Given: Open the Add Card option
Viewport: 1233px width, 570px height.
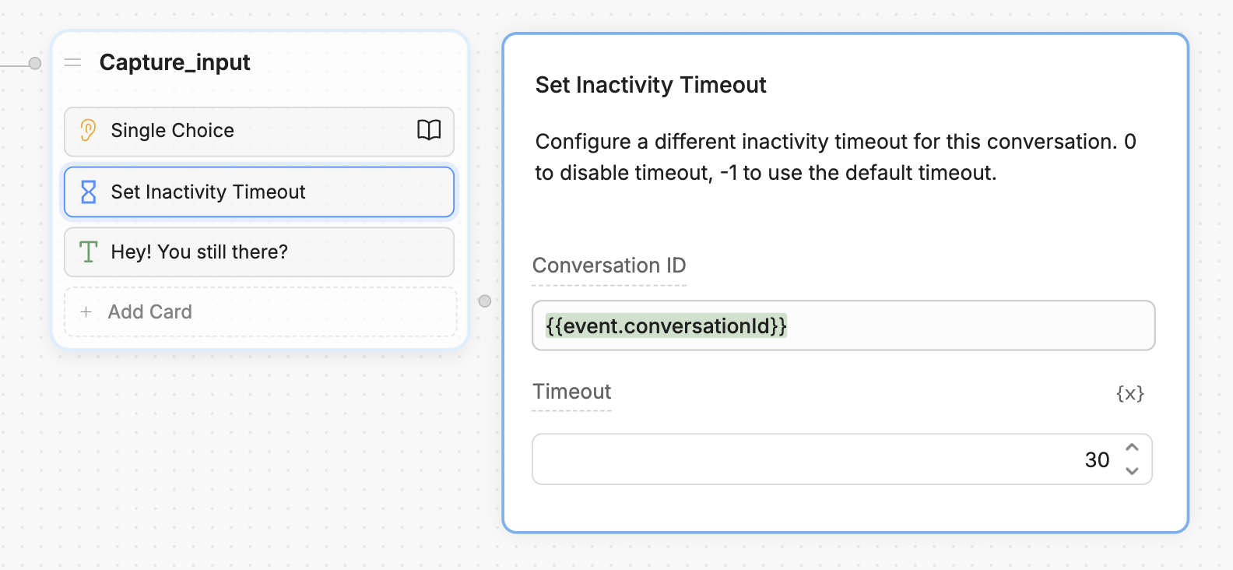Looking at the screenshot, I should pos(149,311).
